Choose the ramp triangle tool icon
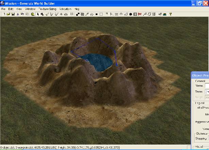Screen dimensions: 209x150 (x=126, y=14)
